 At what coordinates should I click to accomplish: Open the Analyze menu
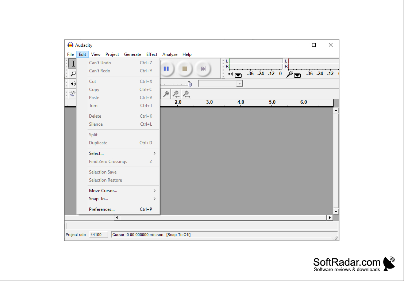170,54
